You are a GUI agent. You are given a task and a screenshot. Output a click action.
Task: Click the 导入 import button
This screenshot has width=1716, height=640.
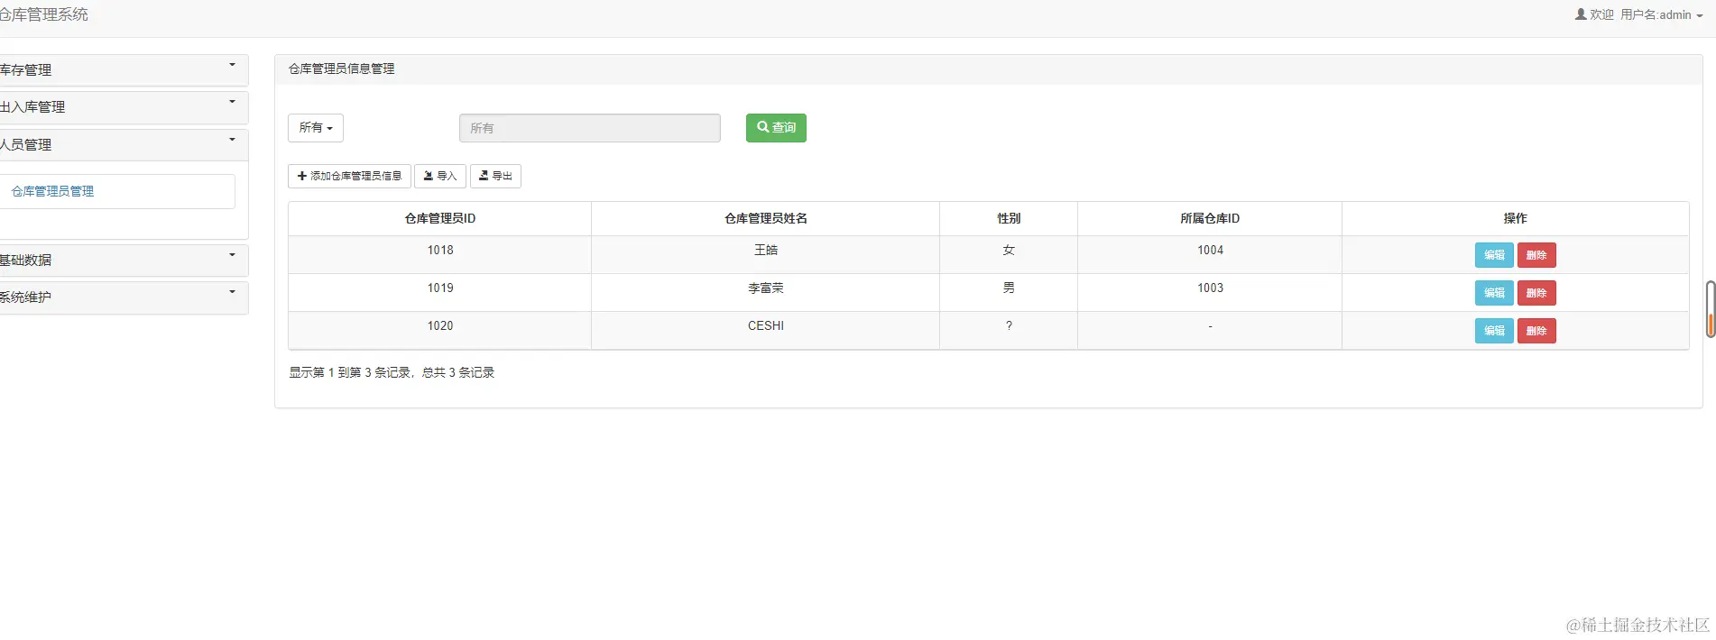click(440, 176)
